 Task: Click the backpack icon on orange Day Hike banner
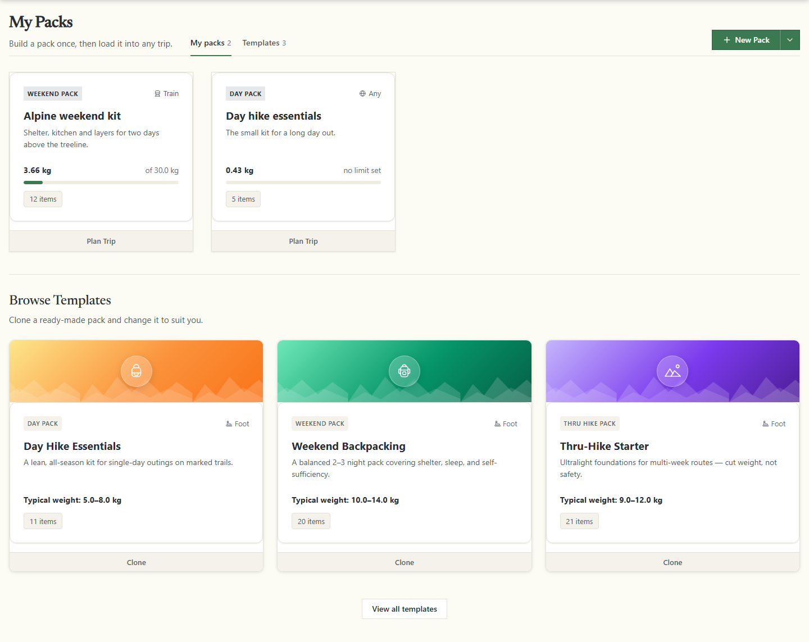(137, 371)
